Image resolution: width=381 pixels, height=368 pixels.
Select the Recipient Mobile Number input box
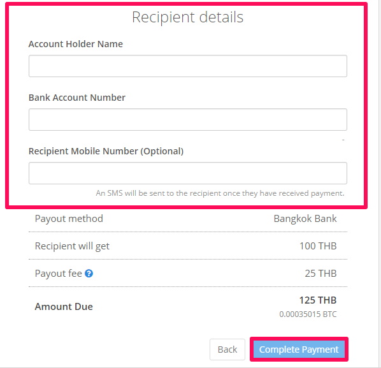(188, 173)
